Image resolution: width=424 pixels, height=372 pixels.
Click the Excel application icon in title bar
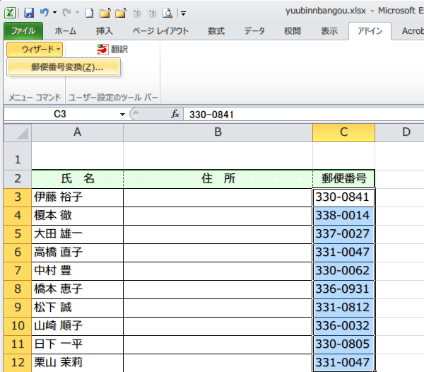coord(11,13)
